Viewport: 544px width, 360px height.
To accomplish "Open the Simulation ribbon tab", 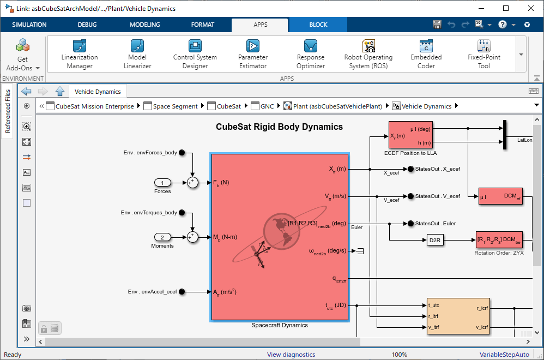I will tap(29, 25).
